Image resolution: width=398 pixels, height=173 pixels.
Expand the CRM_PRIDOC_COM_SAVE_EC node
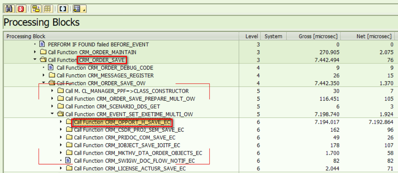[61, 137]
